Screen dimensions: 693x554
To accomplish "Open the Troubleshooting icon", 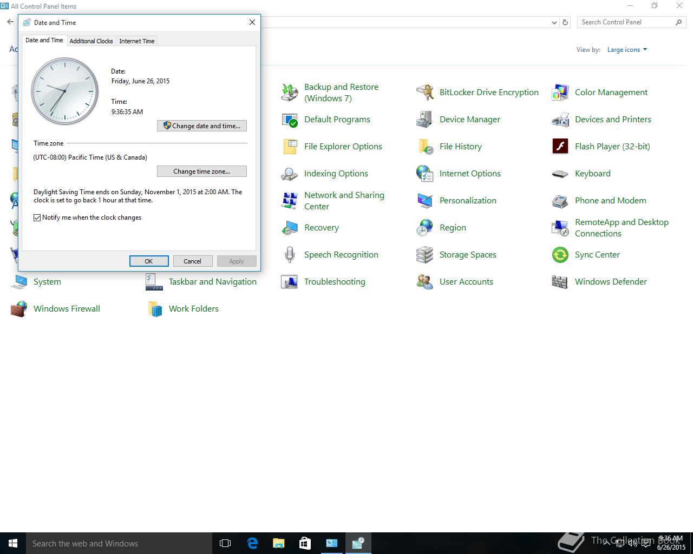I will coord(290,282).
